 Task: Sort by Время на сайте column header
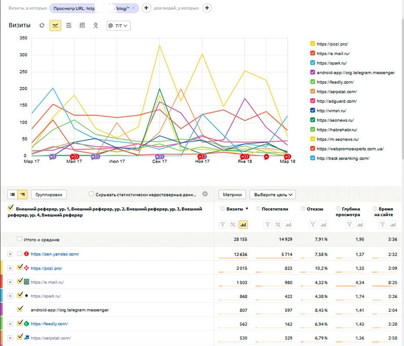coord(384,212)
